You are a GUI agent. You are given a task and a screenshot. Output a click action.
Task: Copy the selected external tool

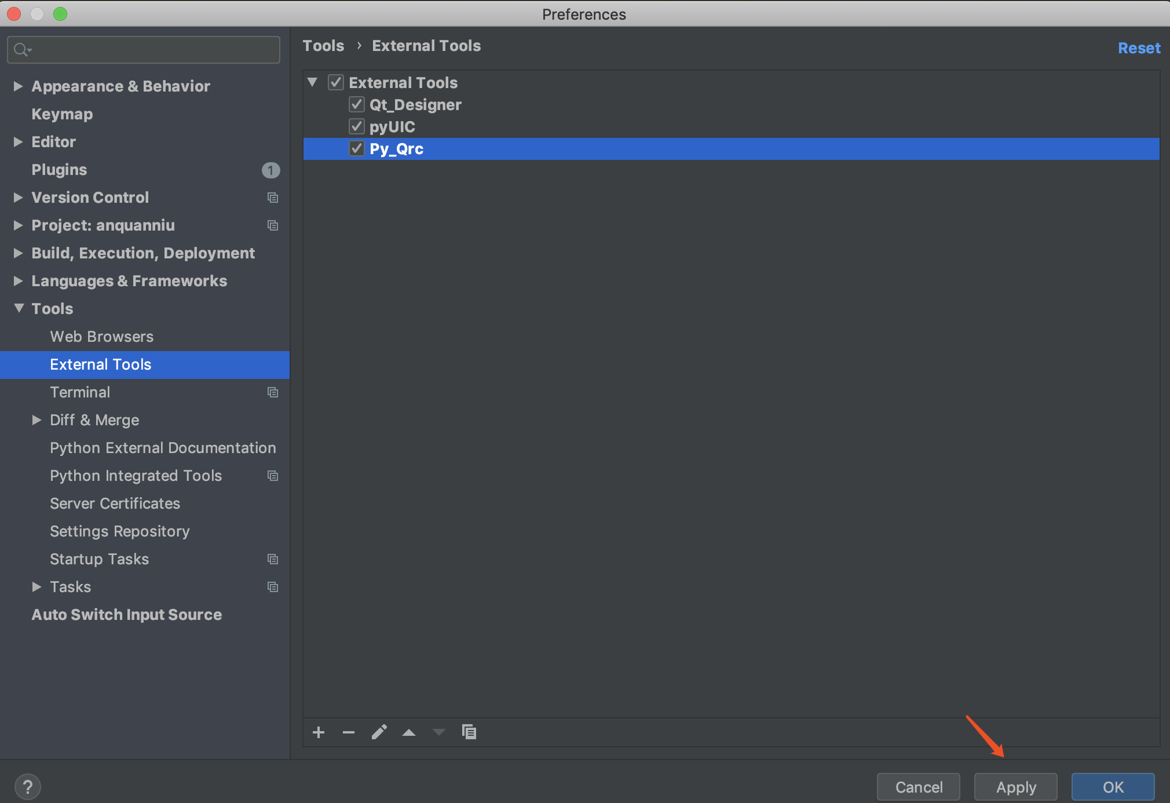[469, 732]
